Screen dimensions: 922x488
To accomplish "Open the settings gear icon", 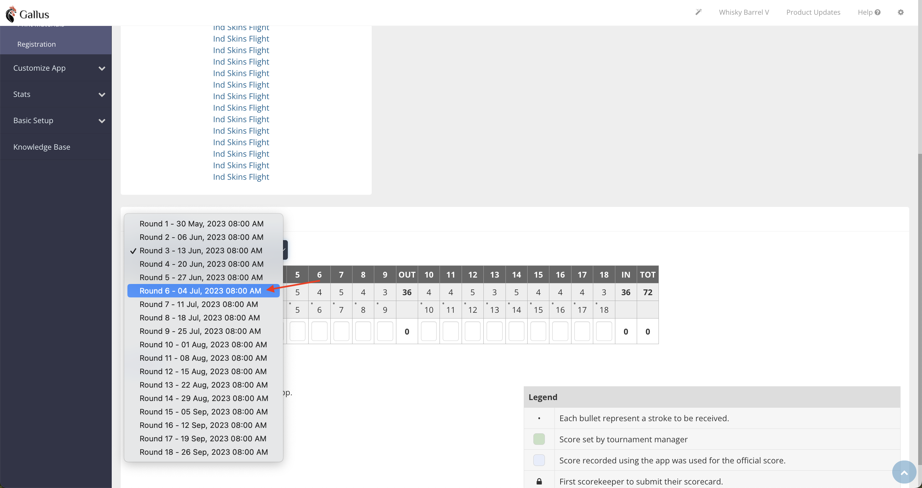I will 901,12.
